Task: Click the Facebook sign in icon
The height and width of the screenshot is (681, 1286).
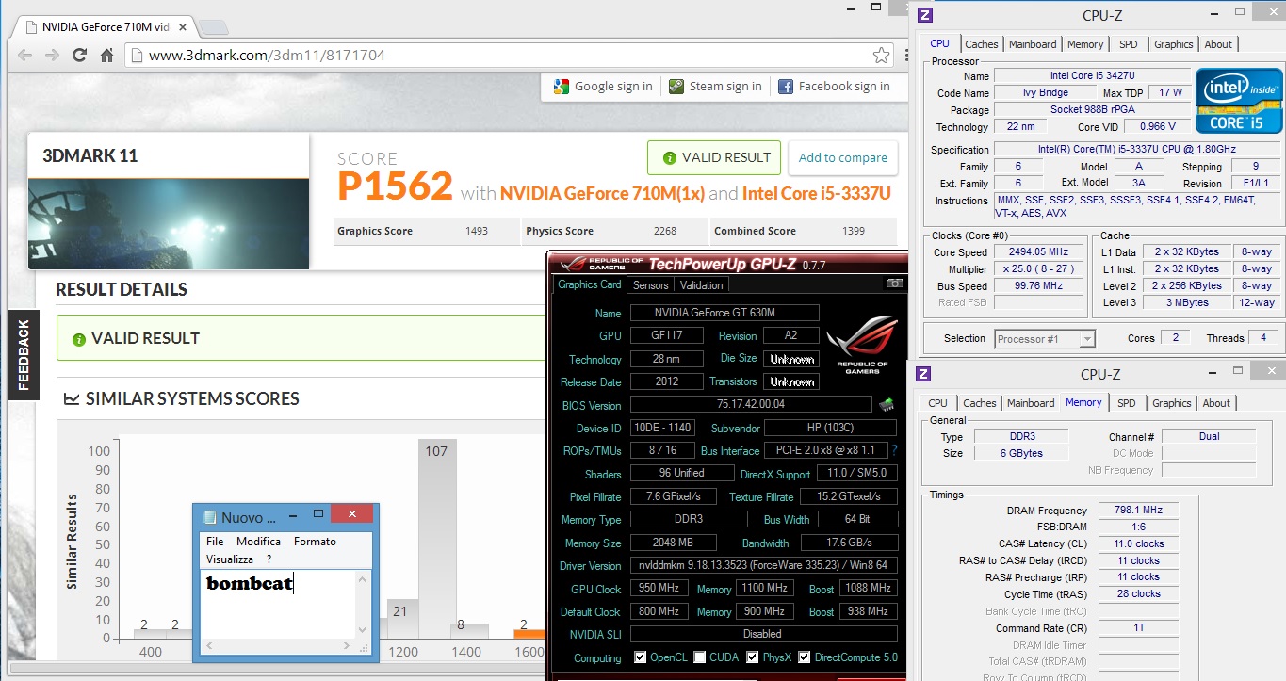Action: point(786,87)
